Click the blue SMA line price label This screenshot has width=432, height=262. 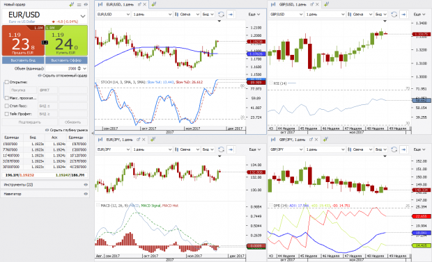tap(256, 54)
